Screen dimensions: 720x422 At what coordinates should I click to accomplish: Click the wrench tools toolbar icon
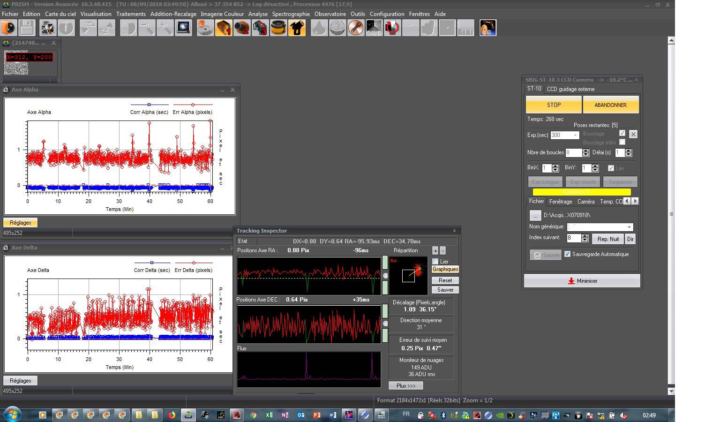[x=355, y=28]
